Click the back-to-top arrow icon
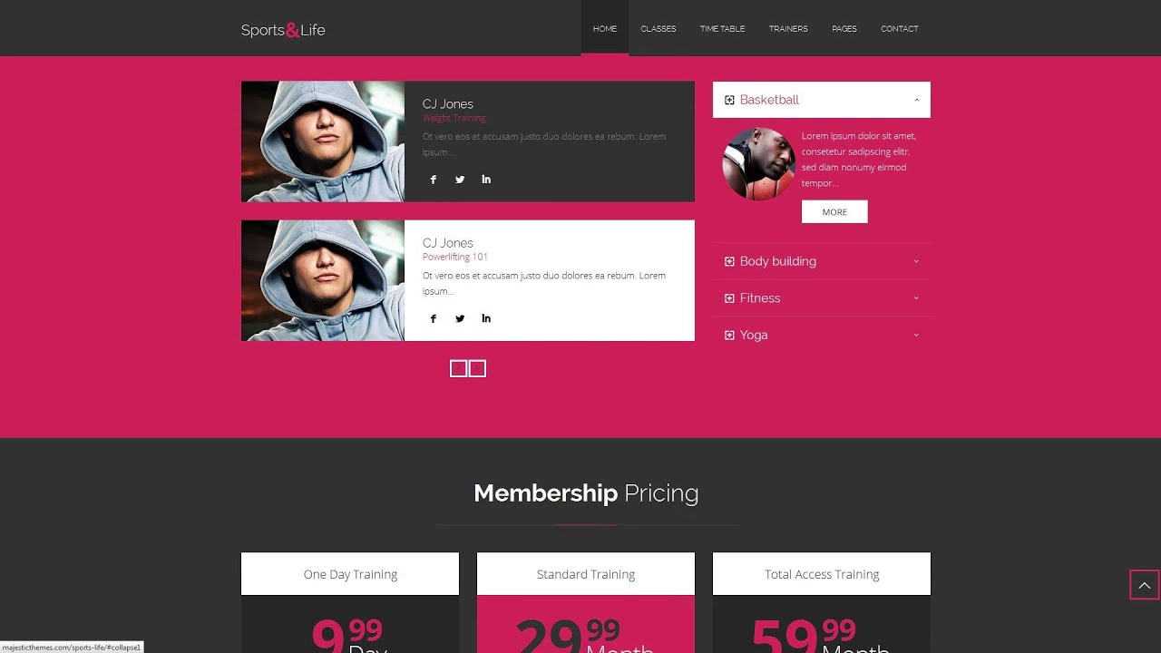 [1145, 585]
